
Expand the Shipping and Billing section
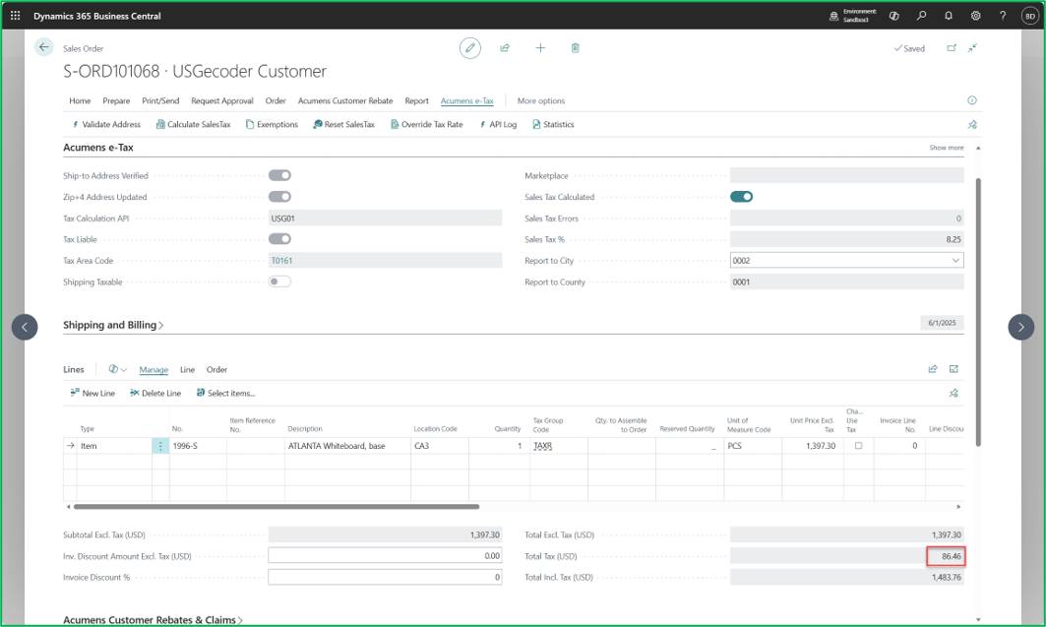click(113, 325)
